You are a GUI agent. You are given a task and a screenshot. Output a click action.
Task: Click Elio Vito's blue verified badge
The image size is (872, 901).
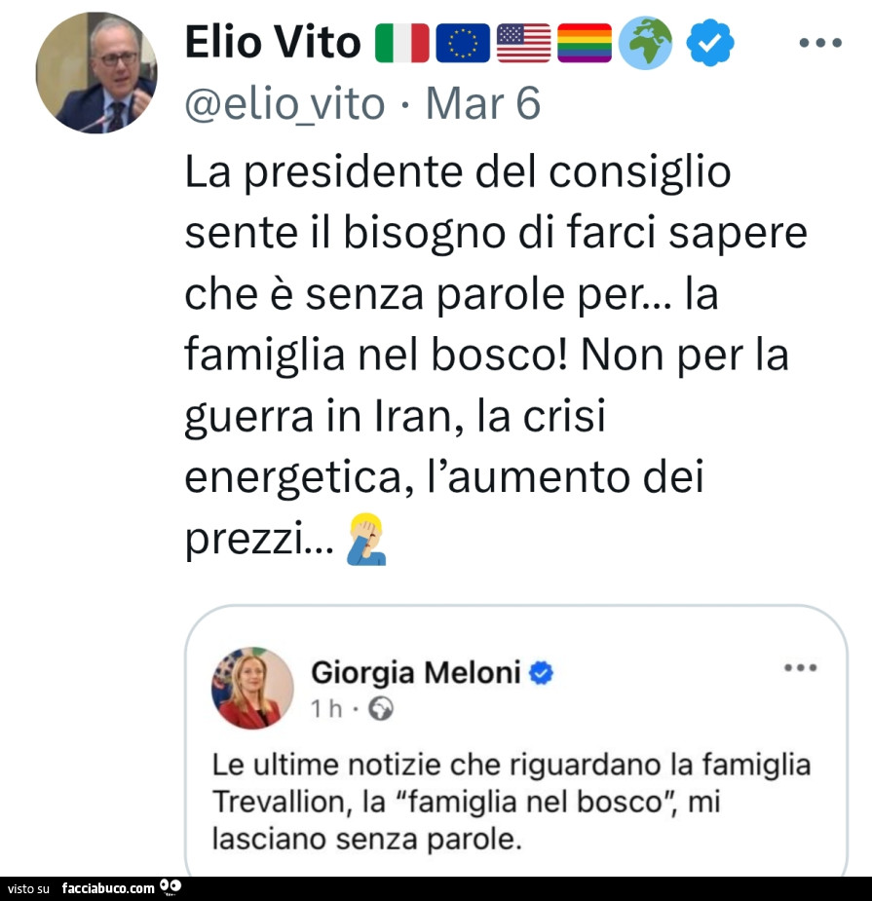[x=708, y=43]
